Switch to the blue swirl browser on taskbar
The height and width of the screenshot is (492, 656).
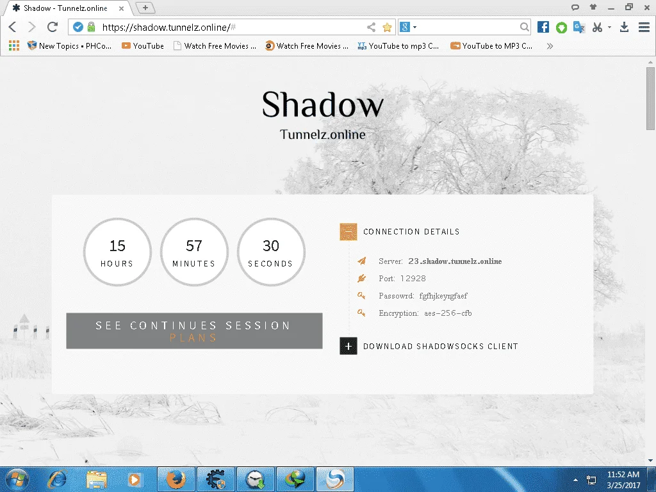point(334,479)
